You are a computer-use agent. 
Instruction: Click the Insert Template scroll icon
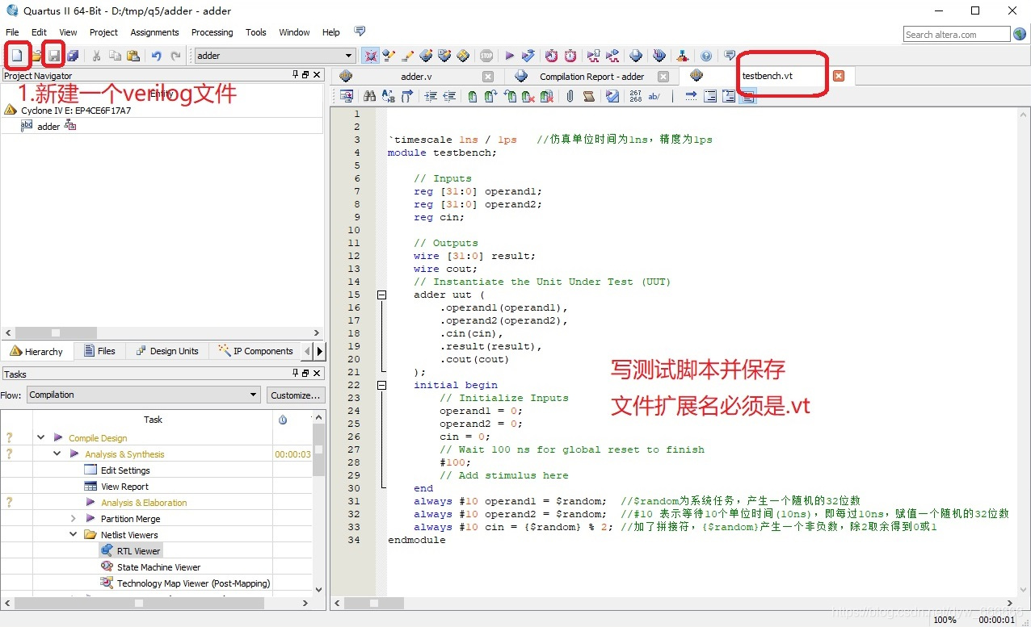click(589, 96)
